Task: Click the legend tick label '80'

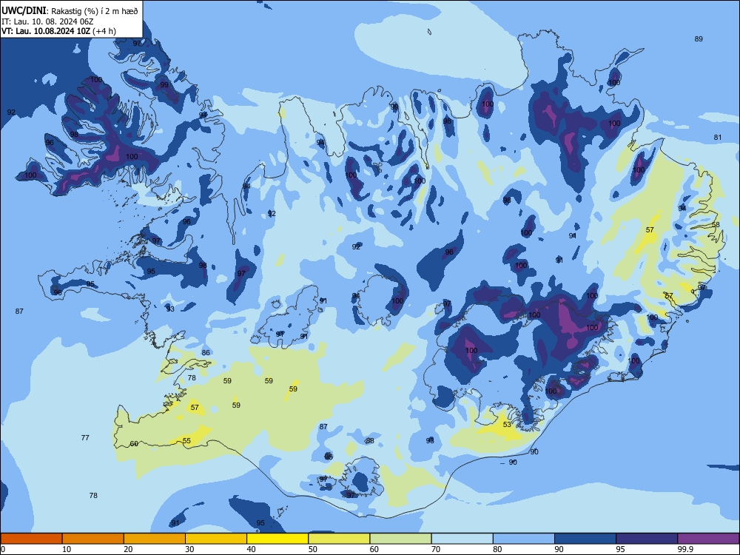Action: tap(498, 549)
